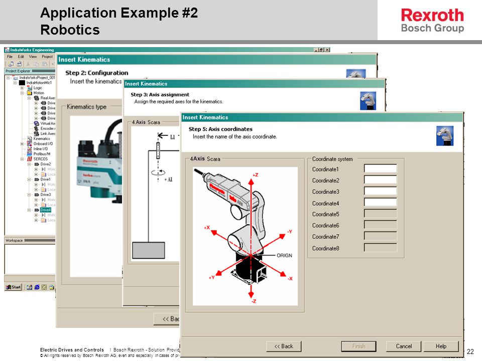
Task: Click the Show Desktop quick launch icon
Action: (x=30, y=287)
